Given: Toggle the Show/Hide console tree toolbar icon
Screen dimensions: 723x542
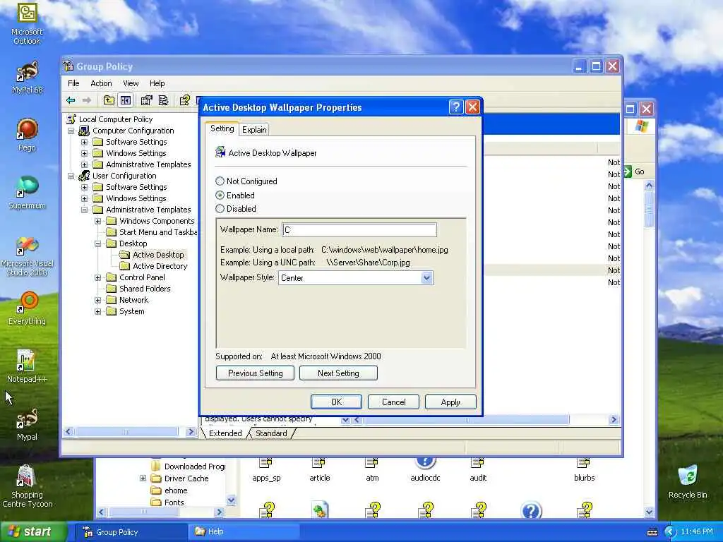Looking at the screenshot, I should tap(126, 100).
